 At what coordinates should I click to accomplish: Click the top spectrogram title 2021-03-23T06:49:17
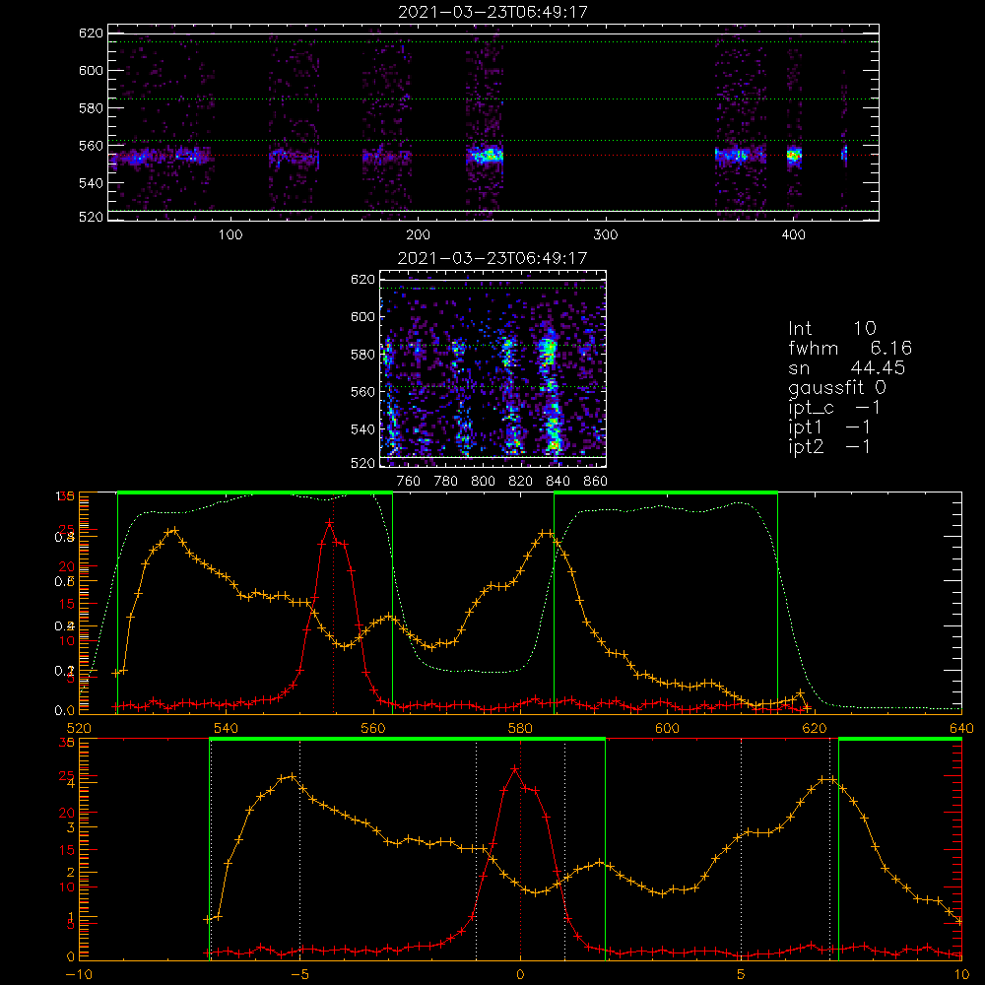pyautogui.click(x=493, y=12)
